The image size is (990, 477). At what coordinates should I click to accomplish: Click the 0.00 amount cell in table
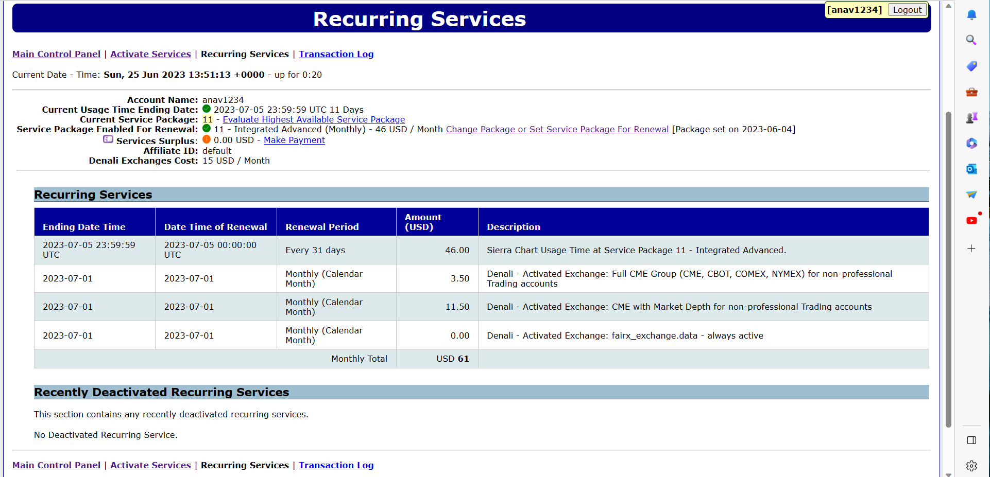437,335
